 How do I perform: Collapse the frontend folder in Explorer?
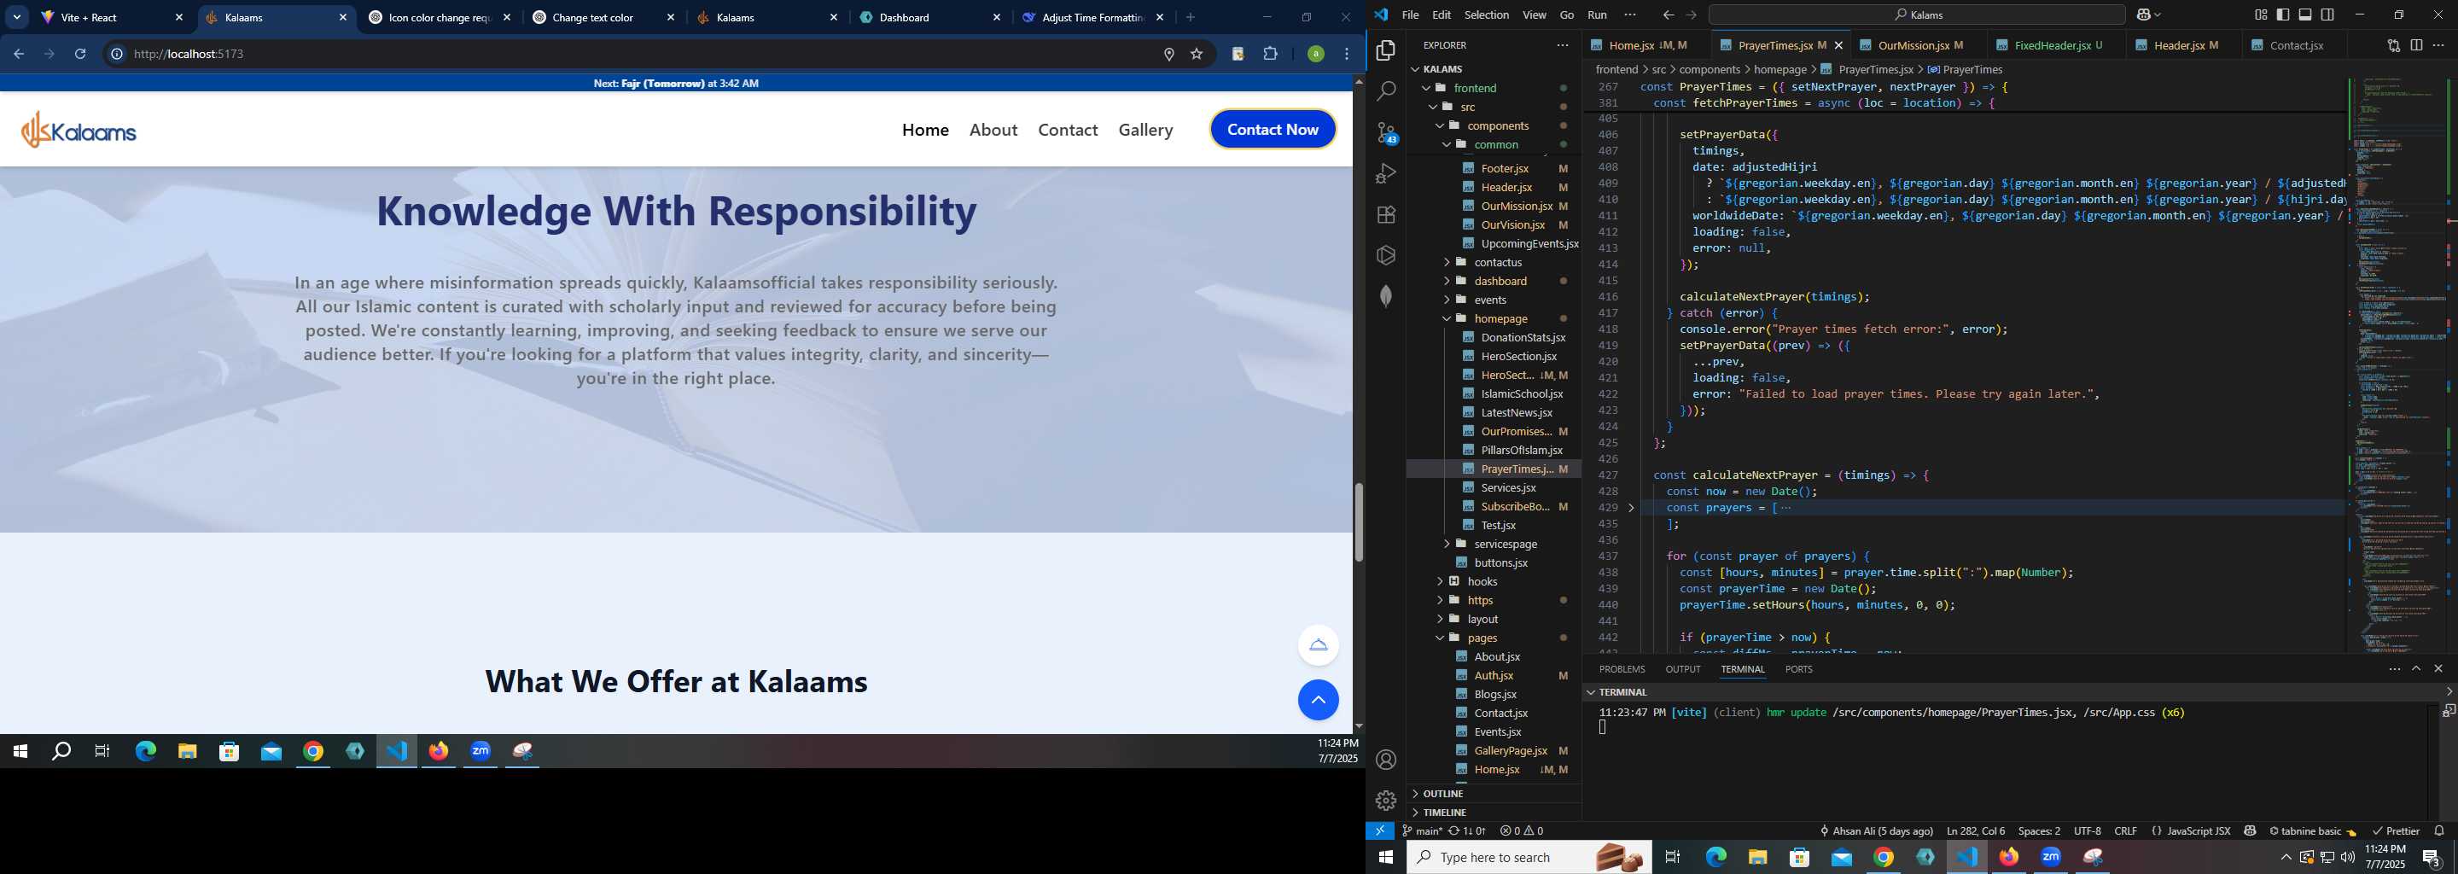(x=1426, y=88)
